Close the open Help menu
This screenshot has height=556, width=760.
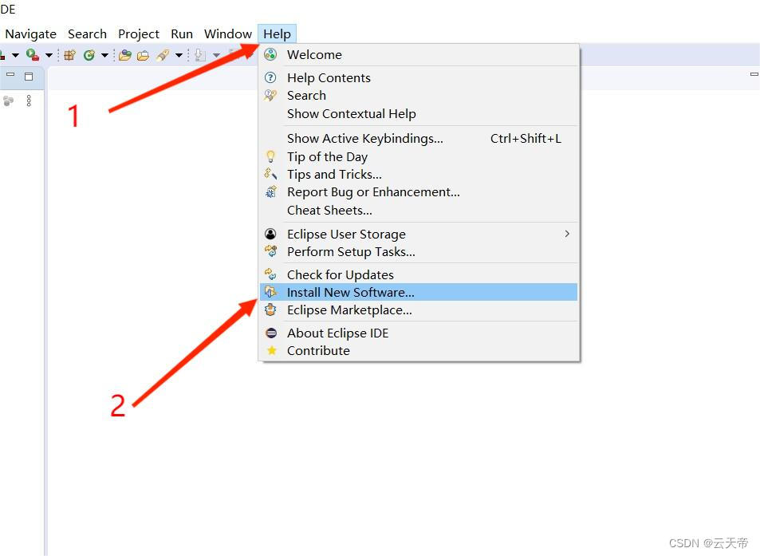click(277, 34)
